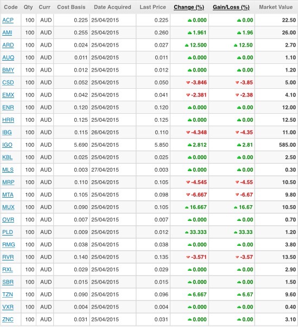Screen dimensions: 298x327
Task: Select the 585.00 market value cell
Action: point(276,145)
